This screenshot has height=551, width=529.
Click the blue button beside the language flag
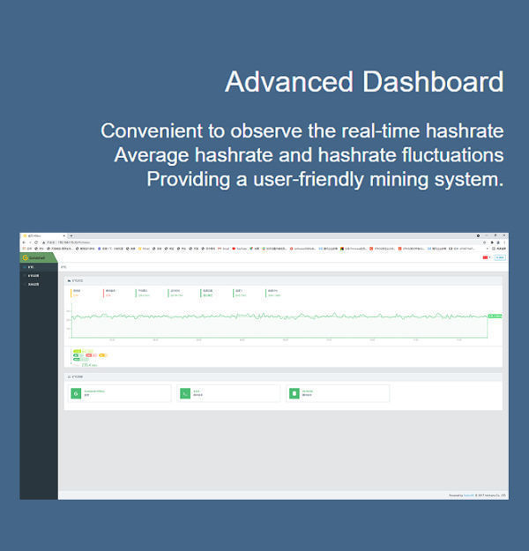[x=500, y=257]
